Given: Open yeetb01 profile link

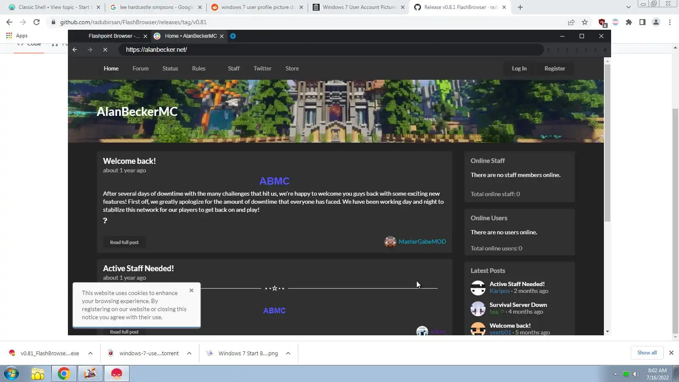Looking at the screenshot, I should click(x=500, y=332).
